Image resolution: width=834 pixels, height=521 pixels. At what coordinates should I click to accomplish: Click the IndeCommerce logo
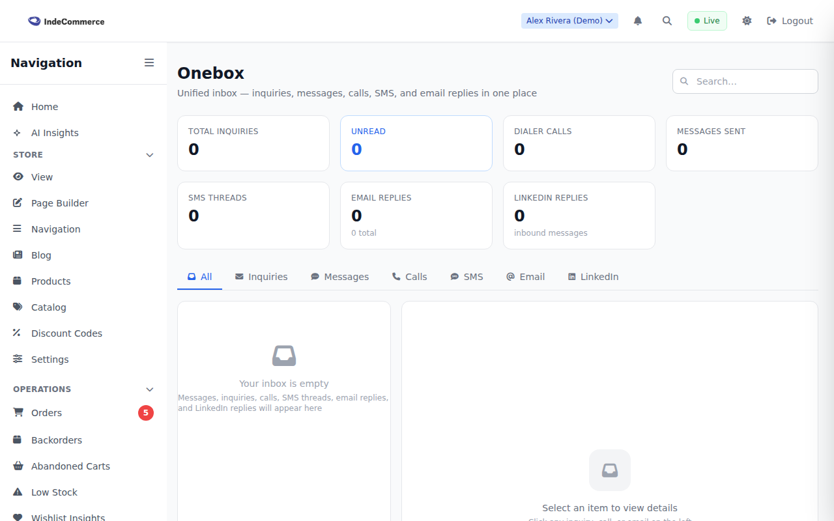[x=66, y=21]
